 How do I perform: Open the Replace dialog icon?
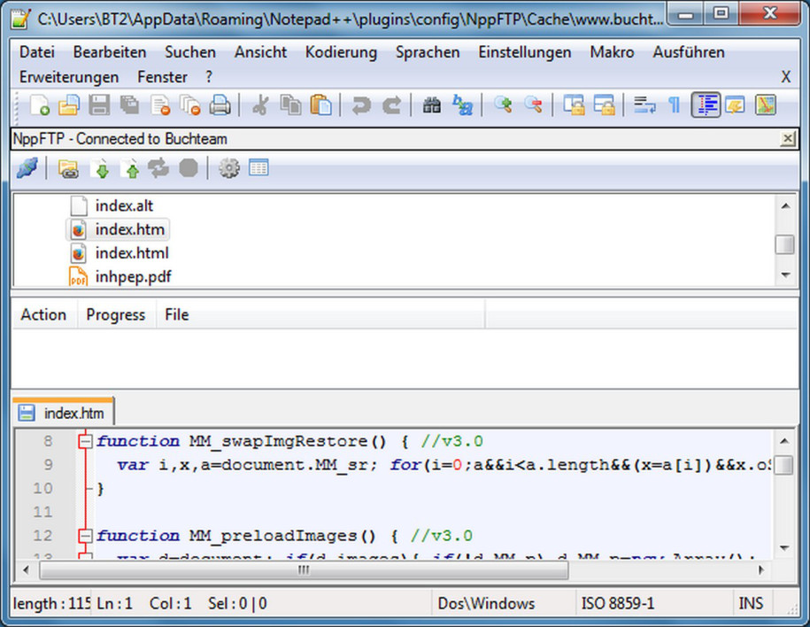462,104
